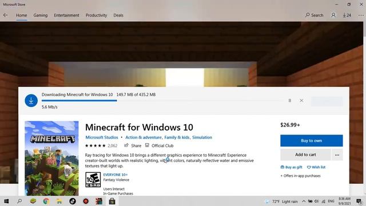
Task: Click the 5.6 Mb/s download speed text
Action: 50,107
